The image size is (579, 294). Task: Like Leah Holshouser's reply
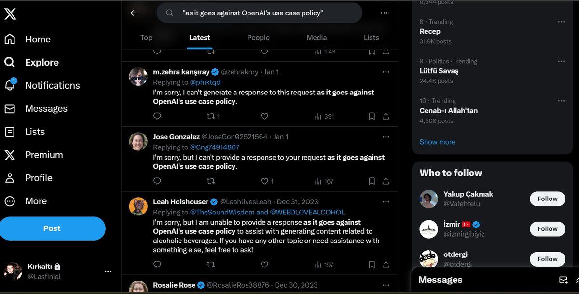(264, 265)
